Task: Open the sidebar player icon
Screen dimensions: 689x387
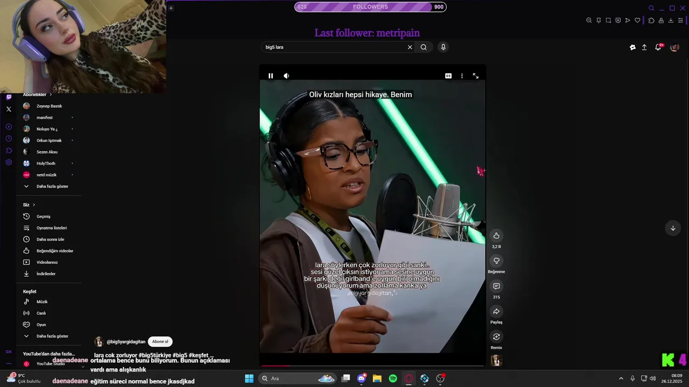Action: pyautogui.click(x=9, y=127)
